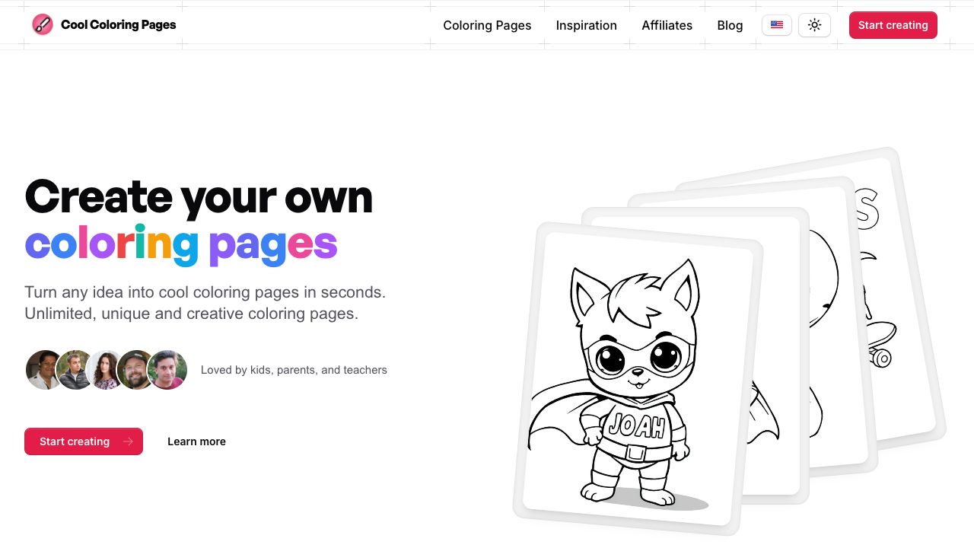The height and width of the screenshot is (548, 974).
Task: Open the Affiliates page link
Action: (667, 25)
